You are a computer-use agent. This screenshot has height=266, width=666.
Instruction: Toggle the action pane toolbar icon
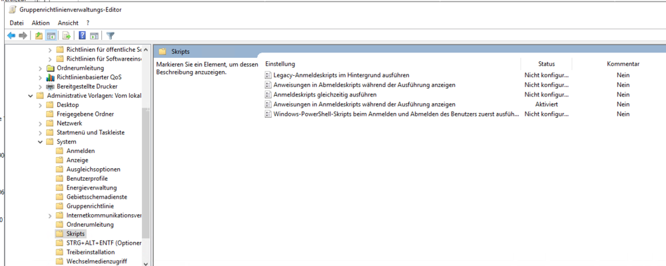point(95,35)
